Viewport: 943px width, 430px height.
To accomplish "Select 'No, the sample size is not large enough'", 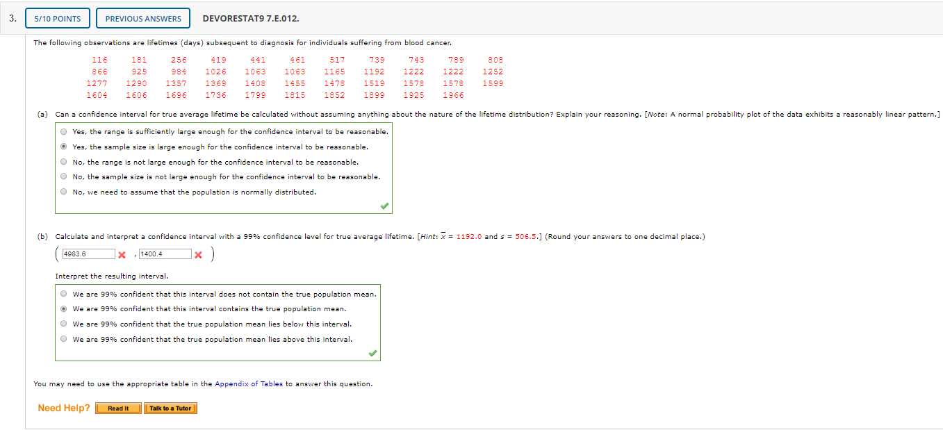I will (63, 176).
